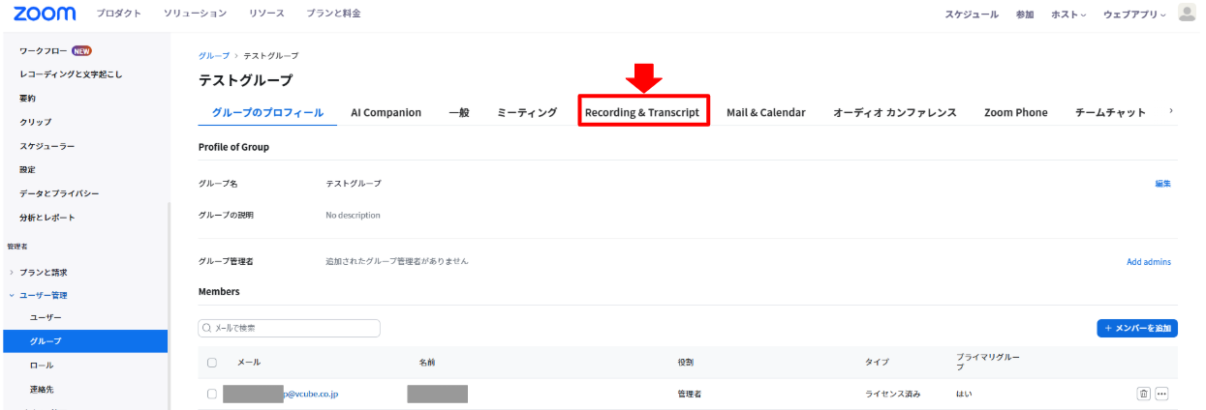Click the Zoom logo
Screen dimensions: 1206x410
coord(45,14)
